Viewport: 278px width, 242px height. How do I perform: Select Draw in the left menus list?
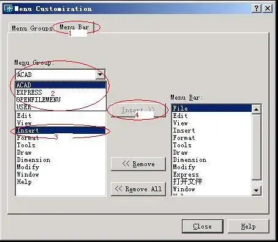(x=61, y=152)
